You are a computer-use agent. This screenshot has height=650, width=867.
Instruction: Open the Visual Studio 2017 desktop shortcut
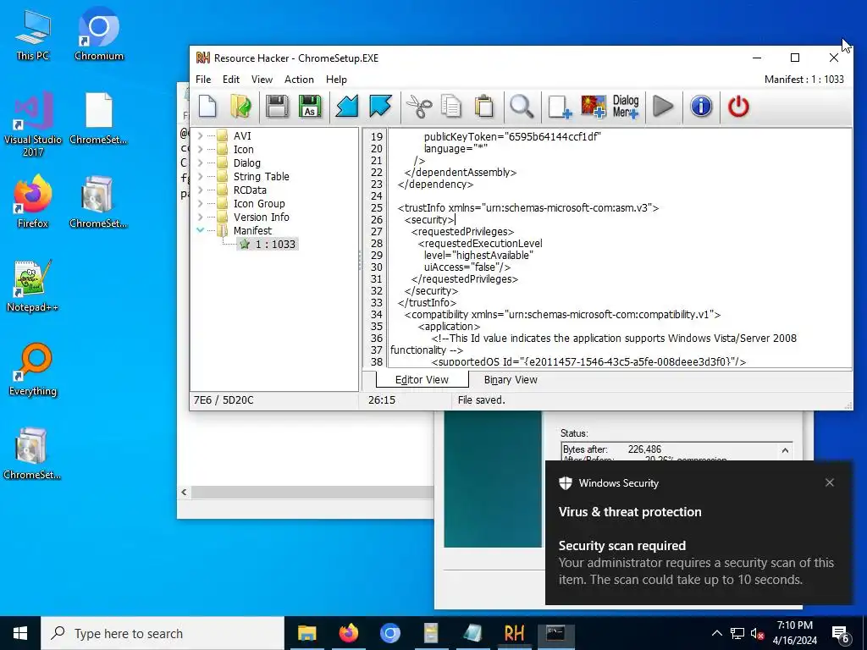pyautogui.click(x=33, y=124)
